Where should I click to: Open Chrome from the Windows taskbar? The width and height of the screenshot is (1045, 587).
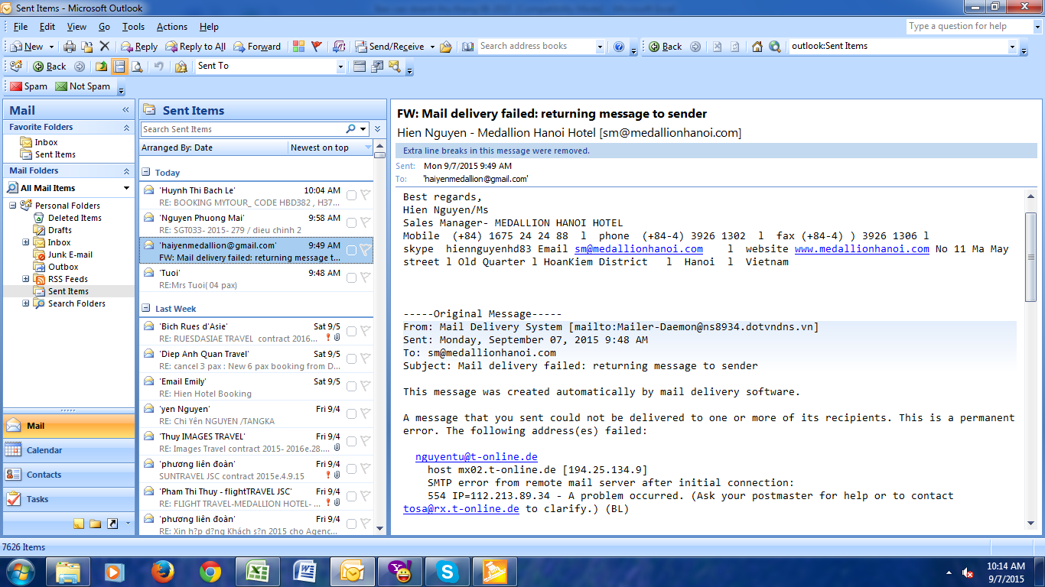[x=210, y=572]
